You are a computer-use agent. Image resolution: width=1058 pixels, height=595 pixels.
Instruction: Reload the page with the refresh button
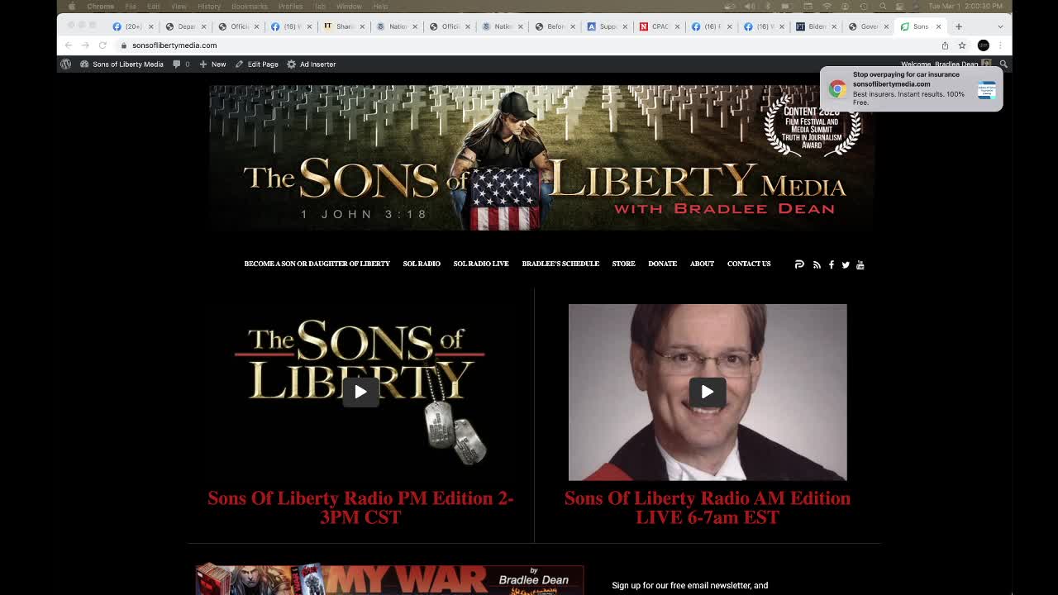102,45
